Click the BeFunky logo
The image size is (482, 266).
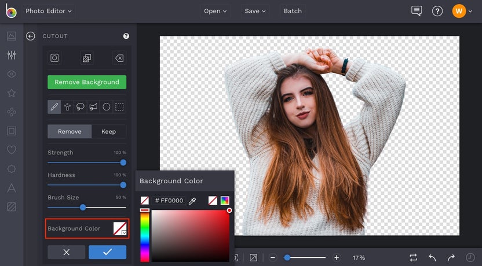(11, 11)
